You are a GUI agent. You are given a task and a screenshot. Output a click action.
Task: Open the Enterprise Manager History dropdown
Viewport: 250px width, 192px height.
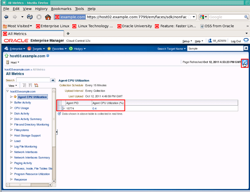coord(77,49)
